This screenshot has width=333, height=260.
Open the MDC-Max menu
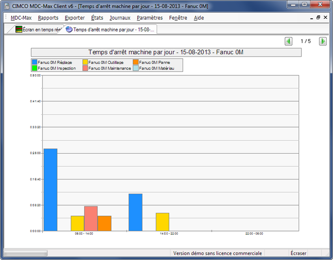[x=21, y=18]
